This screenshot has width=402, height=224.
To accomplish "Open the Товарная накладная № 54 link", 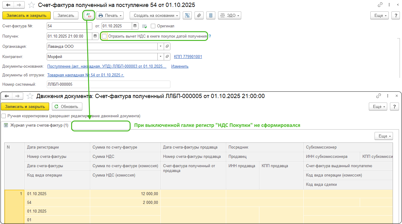I will click(86, 75).
